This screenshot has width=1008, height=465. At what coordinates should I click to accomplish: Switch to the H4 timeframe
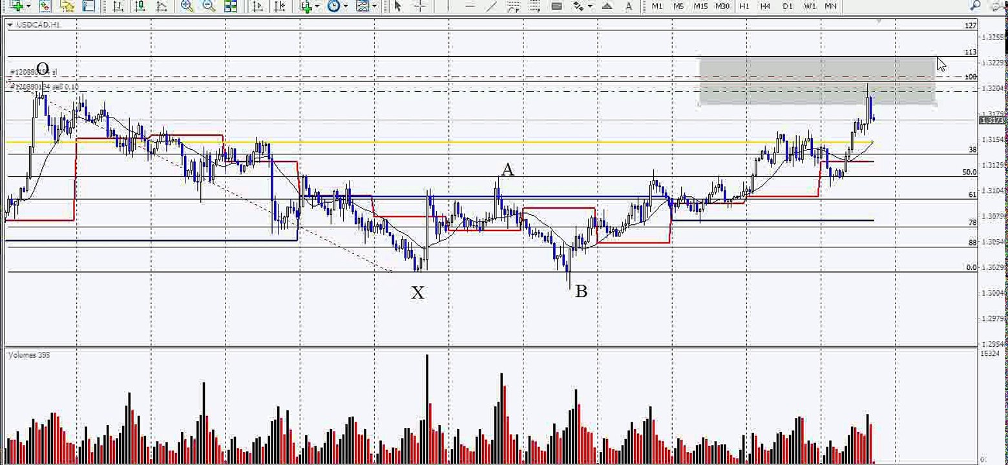coord(765,6)
